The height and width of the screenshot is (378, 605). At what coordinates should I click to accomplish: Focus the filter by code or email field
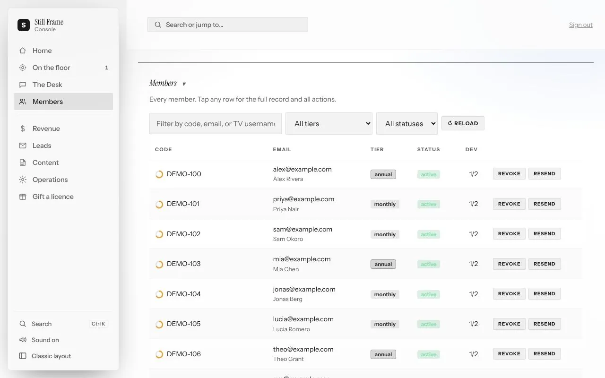(216, 123)
